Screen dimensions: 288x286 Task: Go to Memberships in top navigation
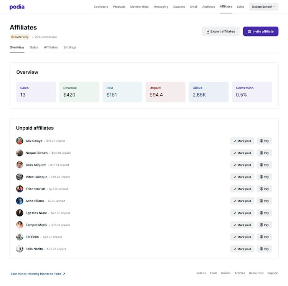pos(139,7)
